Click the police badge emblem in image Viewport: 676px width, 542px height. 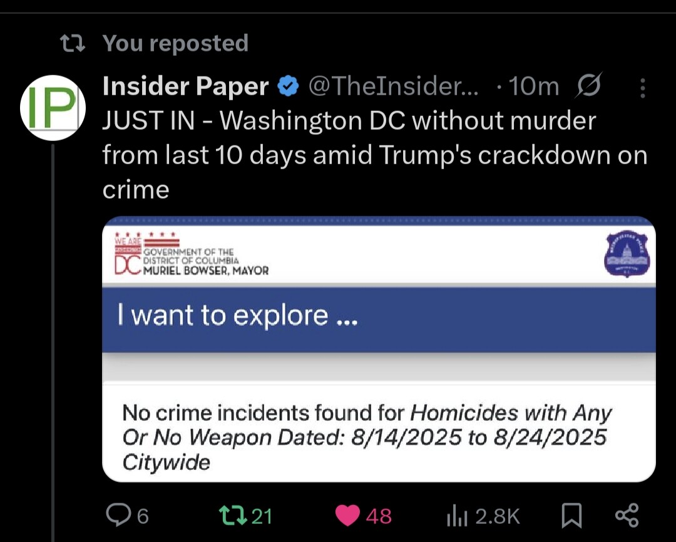627,256
